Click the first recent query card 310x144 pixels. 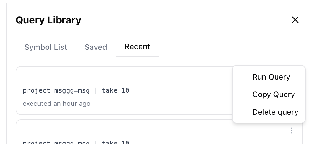pos(124,90)
